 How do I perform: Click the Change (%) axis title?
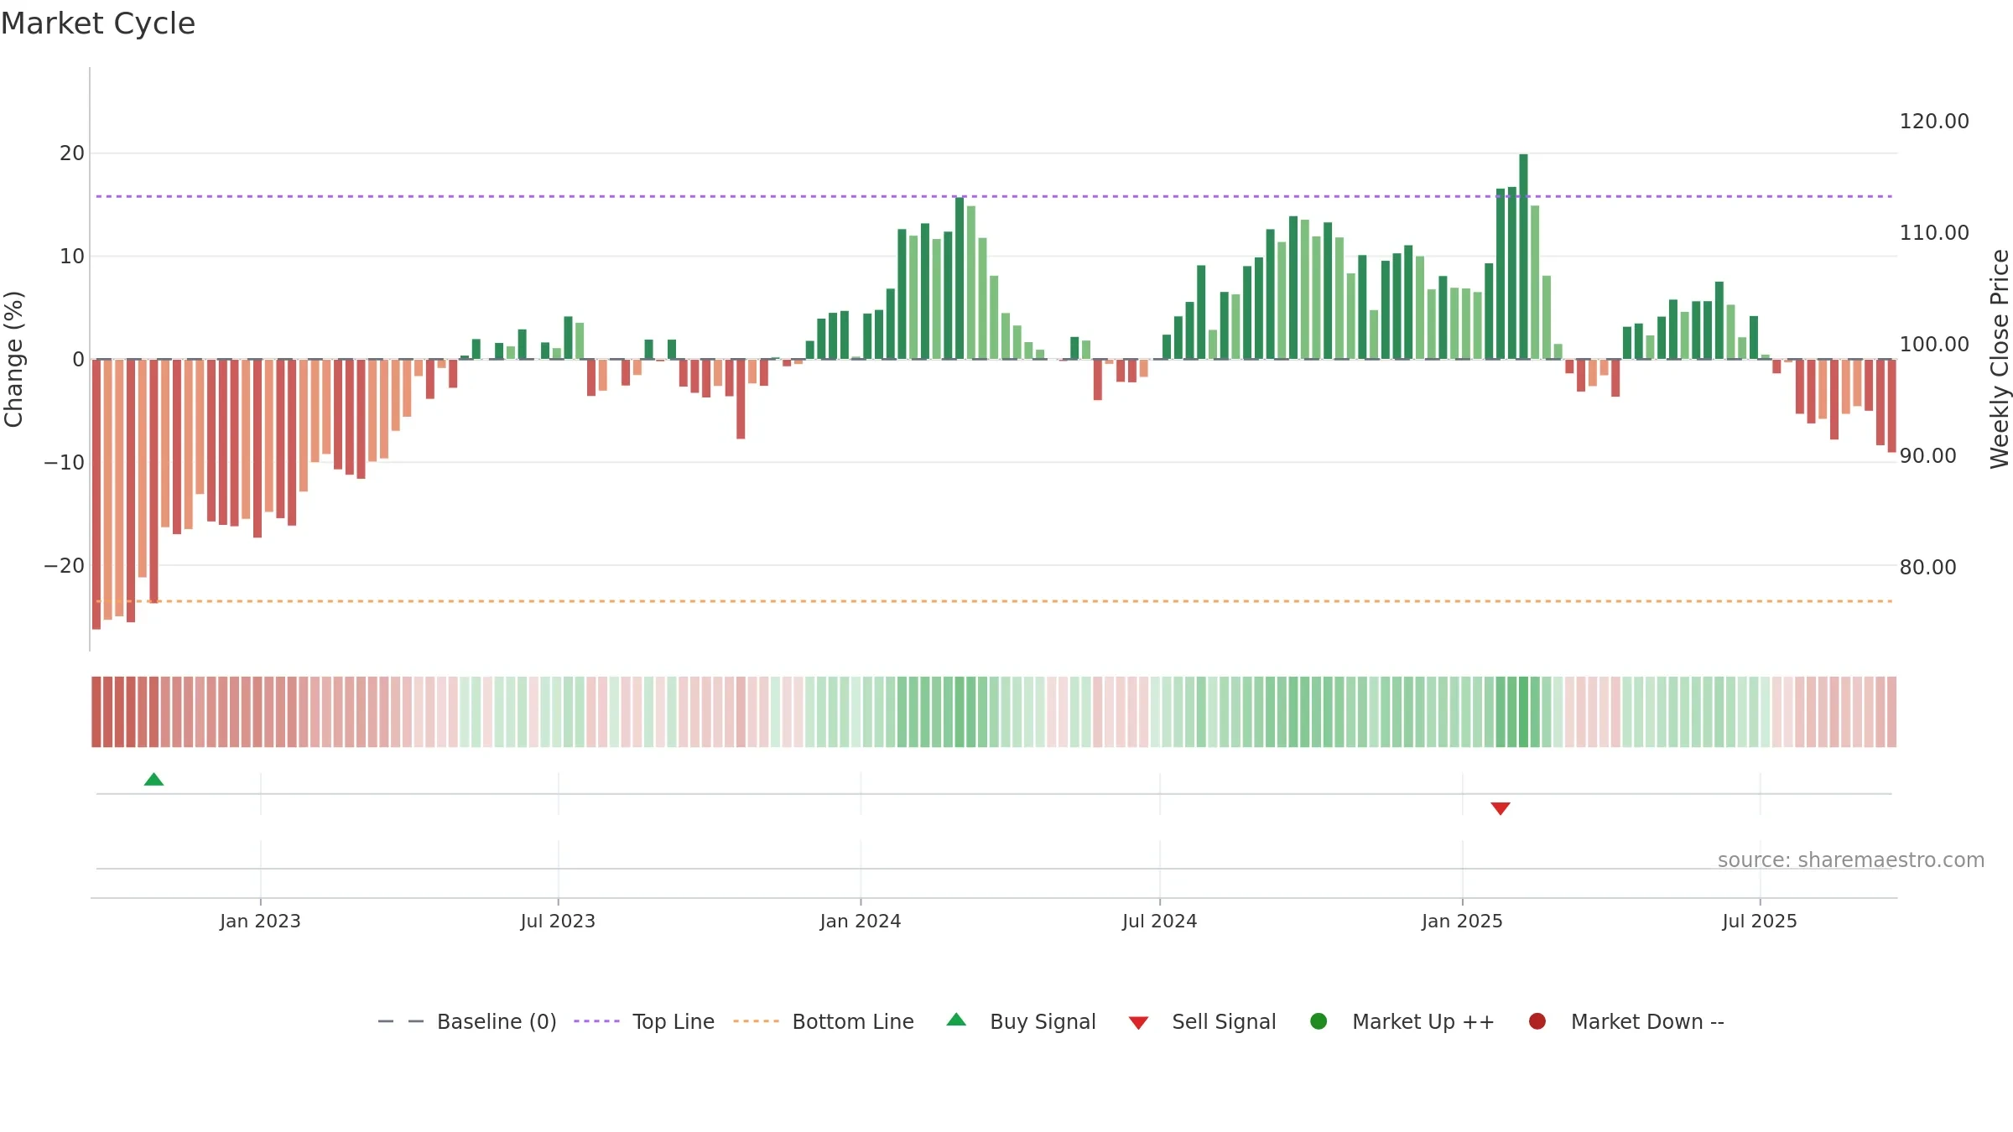(13, 359)
